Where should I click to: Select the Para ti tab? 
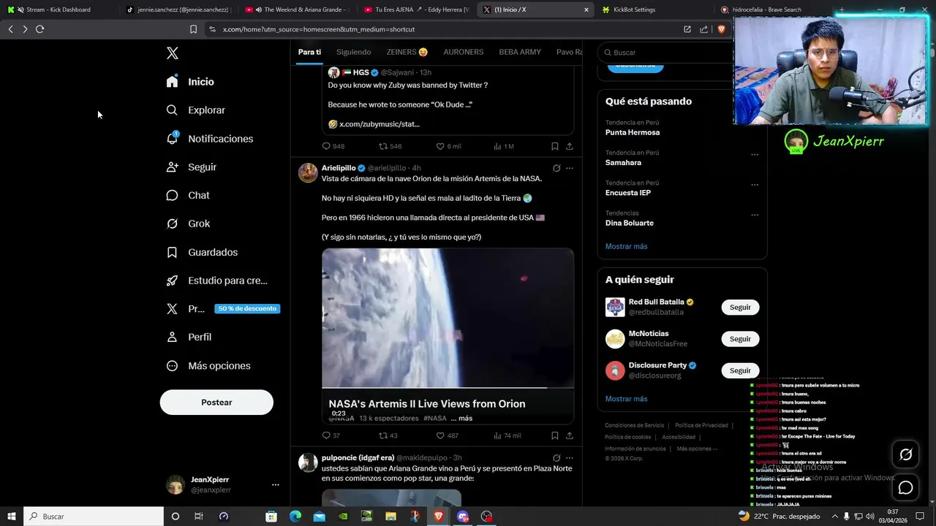click(x=309, y=52)
